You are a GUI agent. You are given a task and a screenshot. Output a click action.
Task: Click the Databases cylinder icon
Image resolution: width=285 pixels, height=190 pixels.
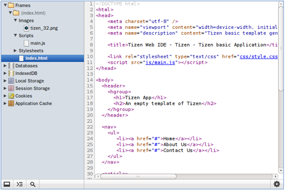[11, 66]
